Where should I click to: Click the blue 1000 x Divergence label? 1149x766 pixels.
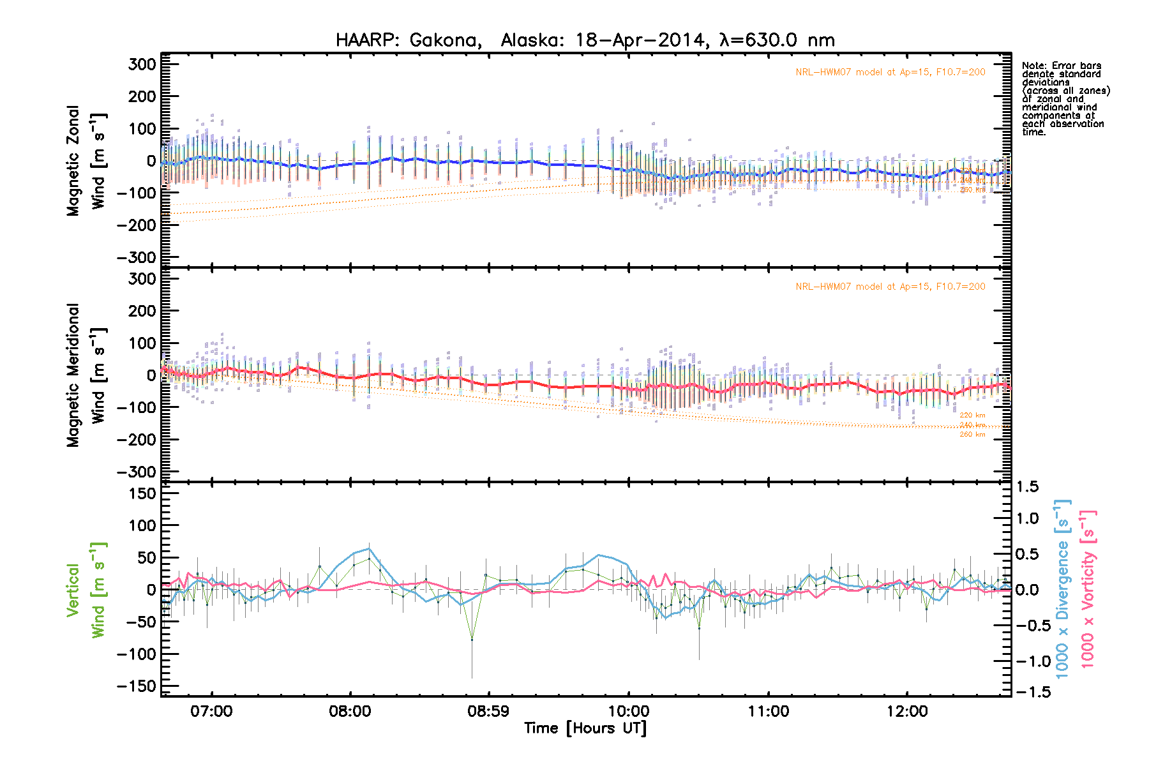pyautogui.click(x=1063, y=589)
